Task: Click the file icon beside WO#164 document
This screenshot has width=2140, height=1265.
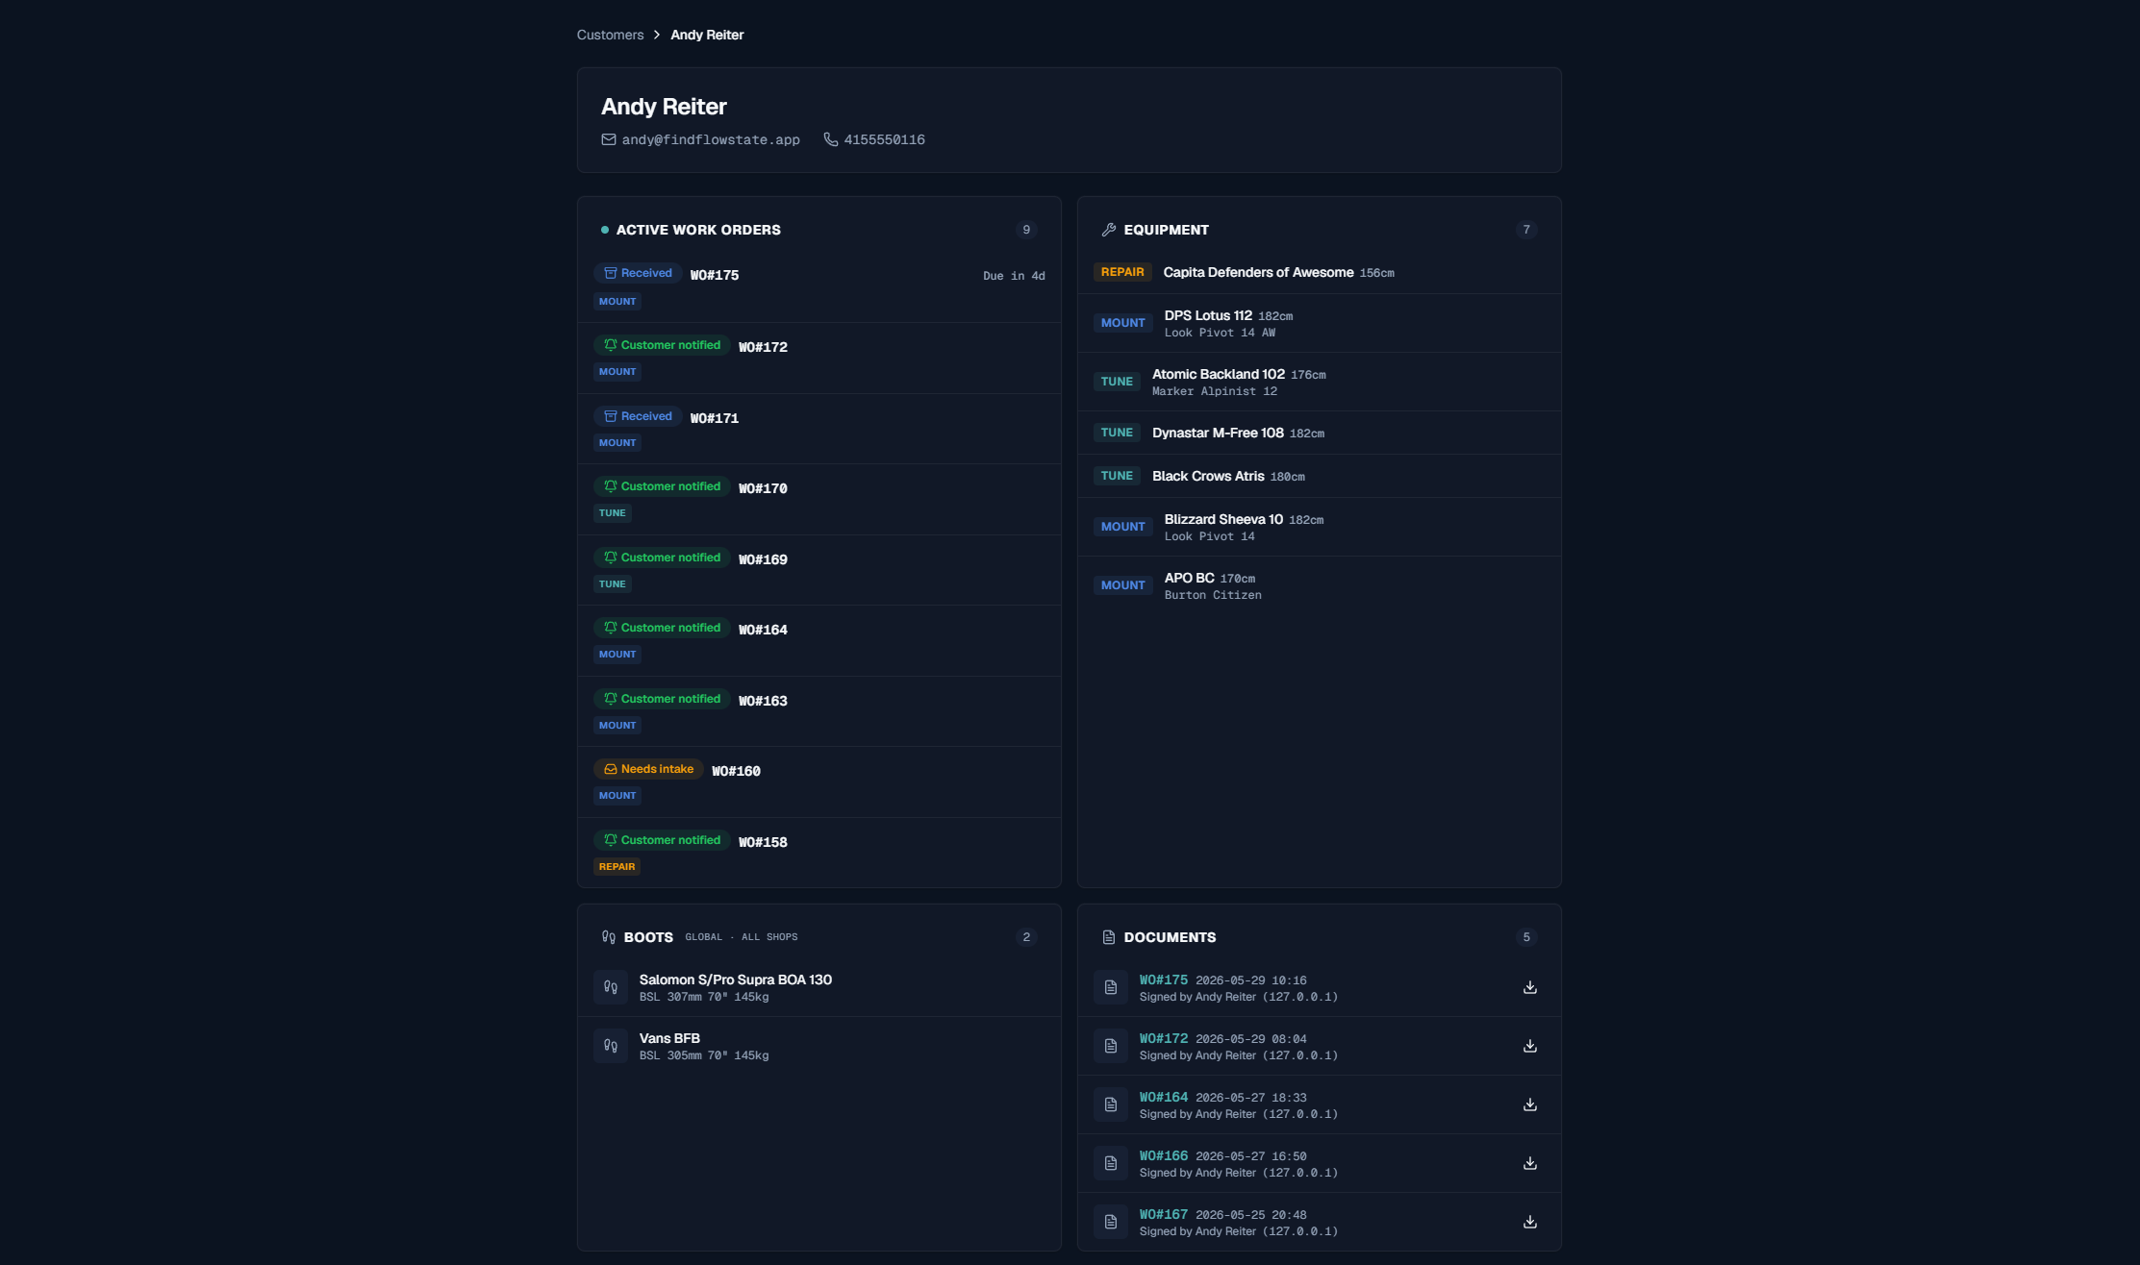Action: tap(1111, 1105)
